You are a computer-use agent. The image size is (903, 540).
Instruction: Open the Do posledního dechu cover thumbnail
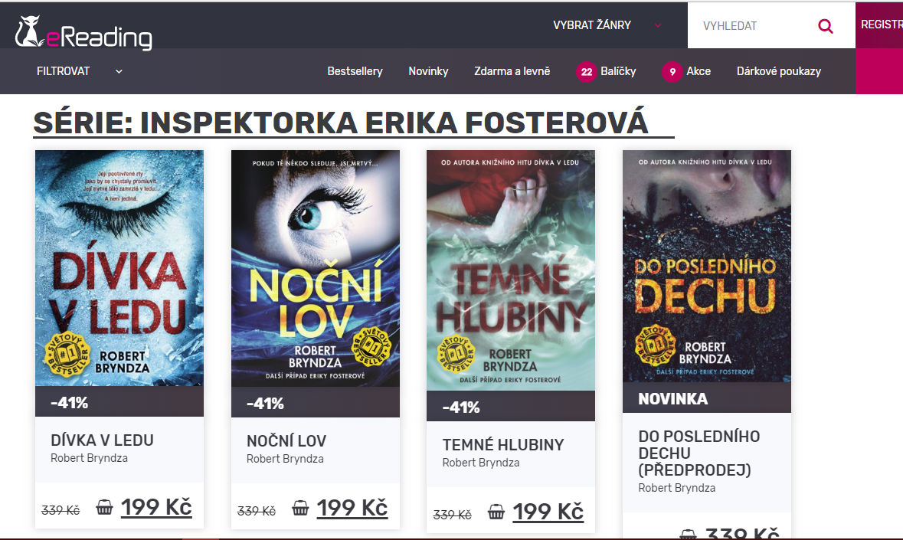point(707,266)
